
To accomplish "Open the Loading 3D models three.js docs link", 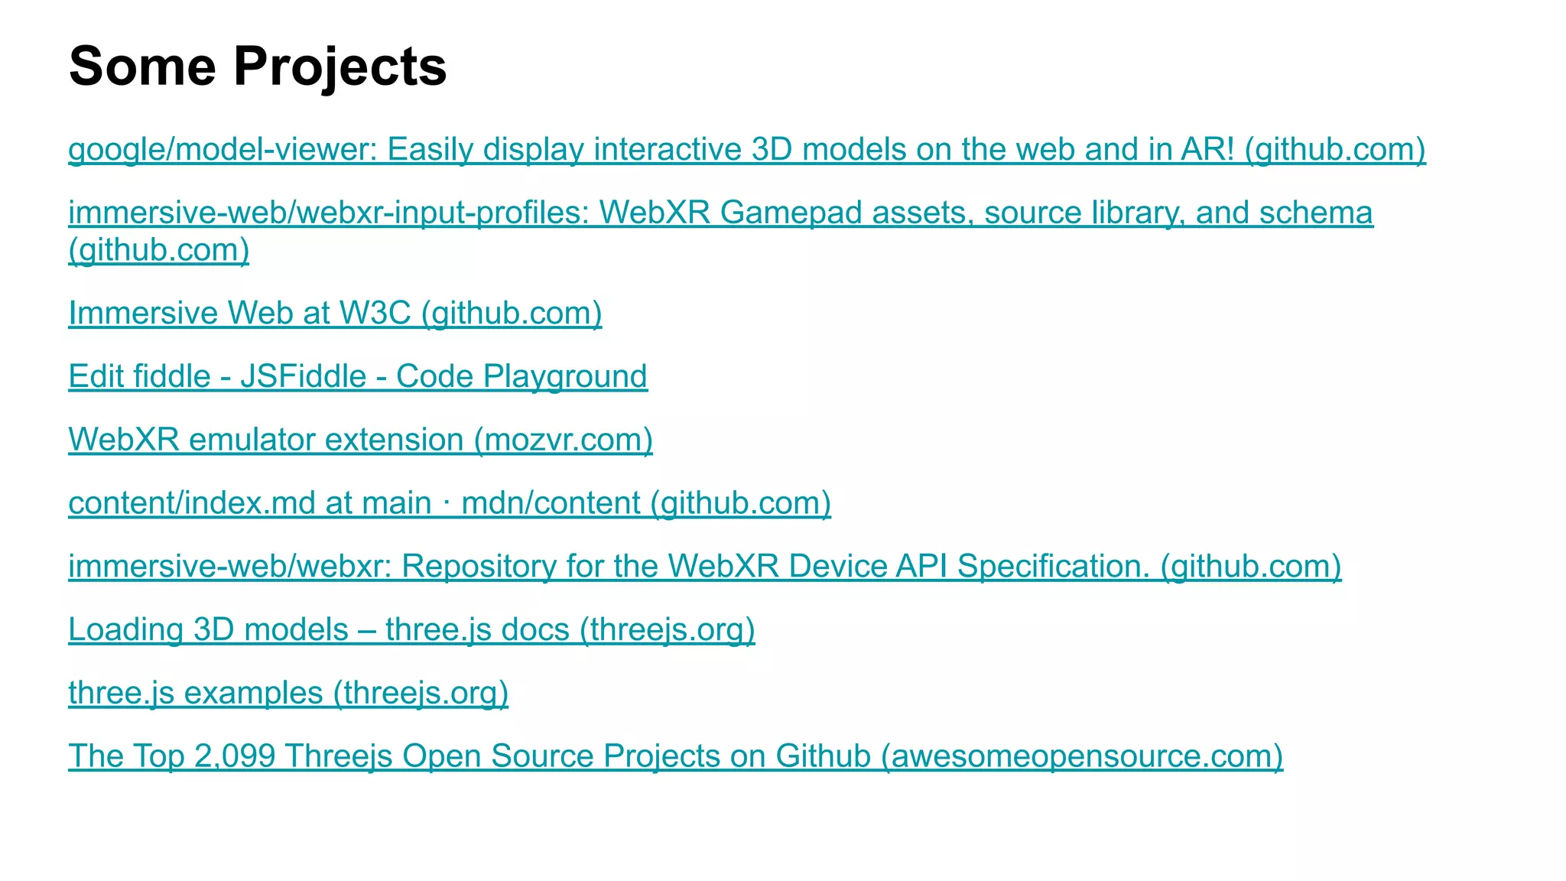I will coord(411,629).
